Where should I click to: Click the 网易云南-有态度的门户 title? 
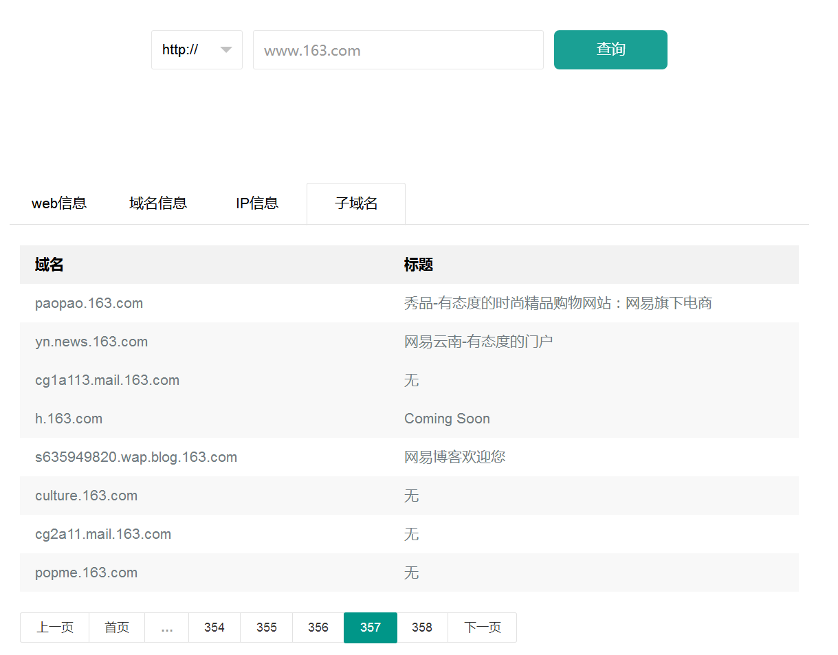tap(478, 342)
